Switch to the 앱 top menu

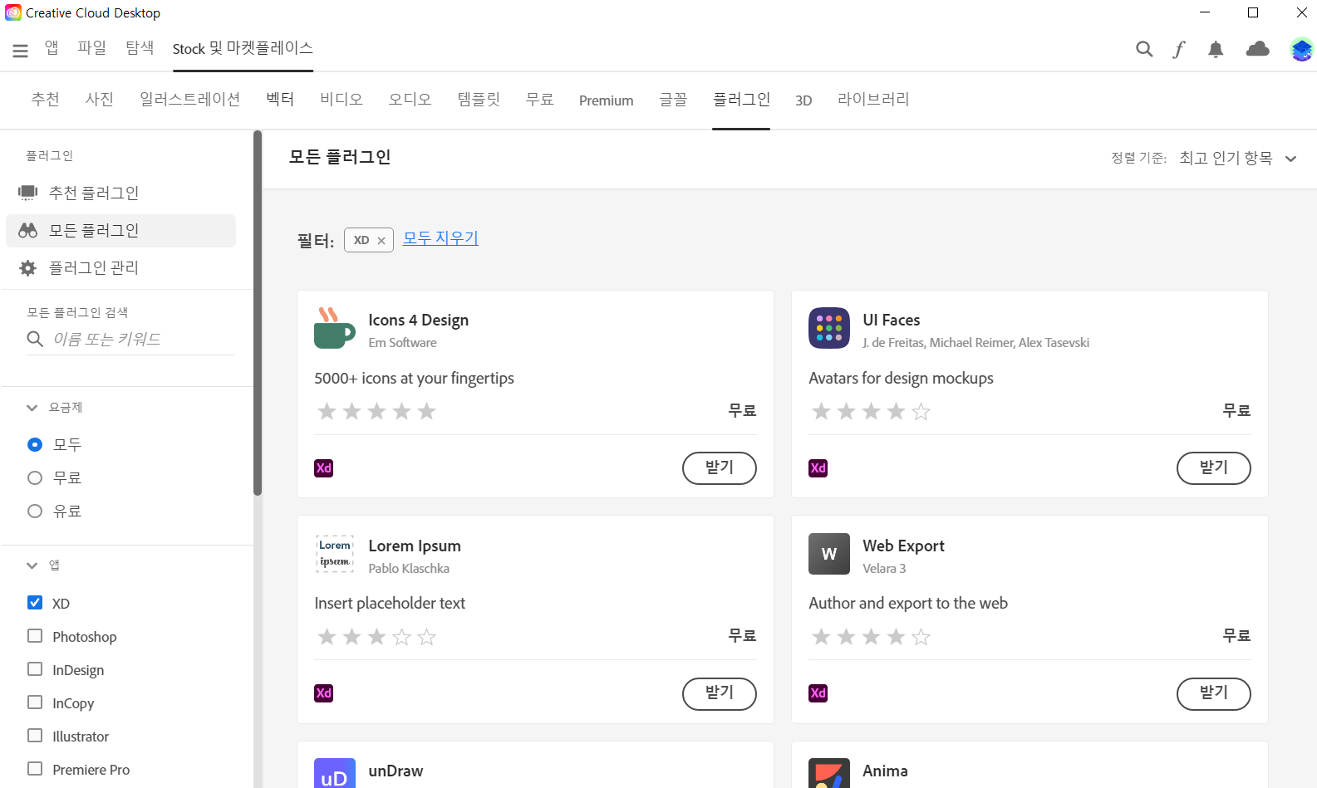(52, 47)
